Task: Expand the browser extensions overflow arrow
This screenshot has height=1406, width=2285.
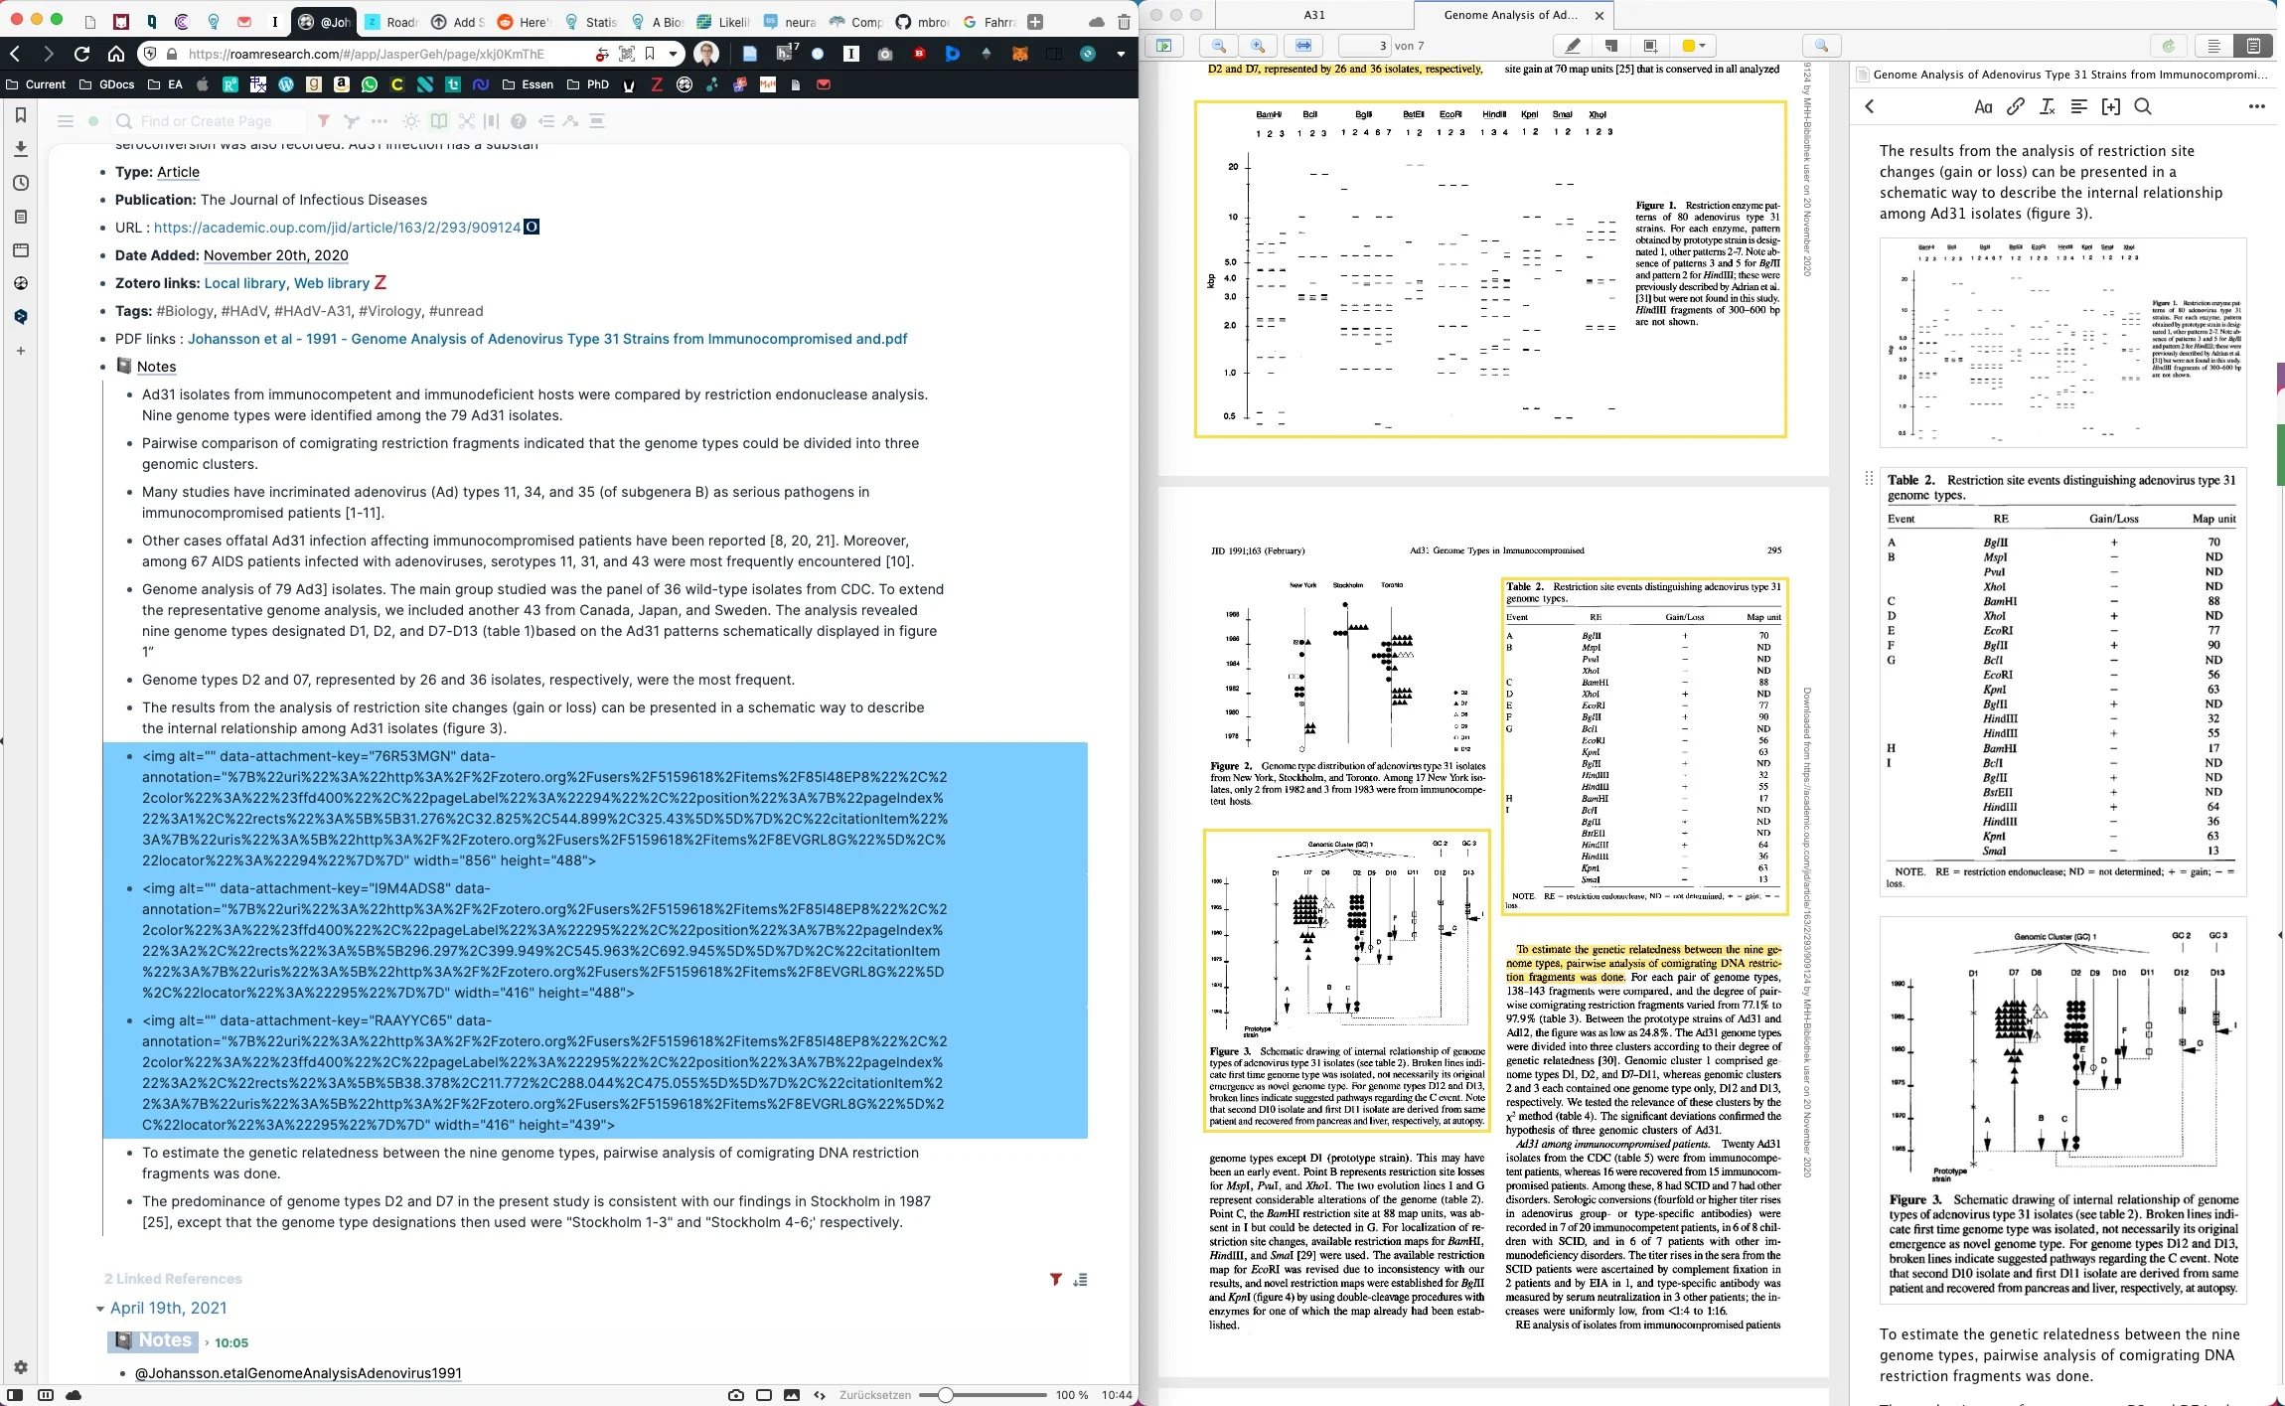Action: tap(1121, 54)
